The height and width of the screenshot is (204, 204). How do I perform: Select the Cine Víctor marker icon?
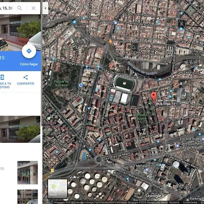116,23
